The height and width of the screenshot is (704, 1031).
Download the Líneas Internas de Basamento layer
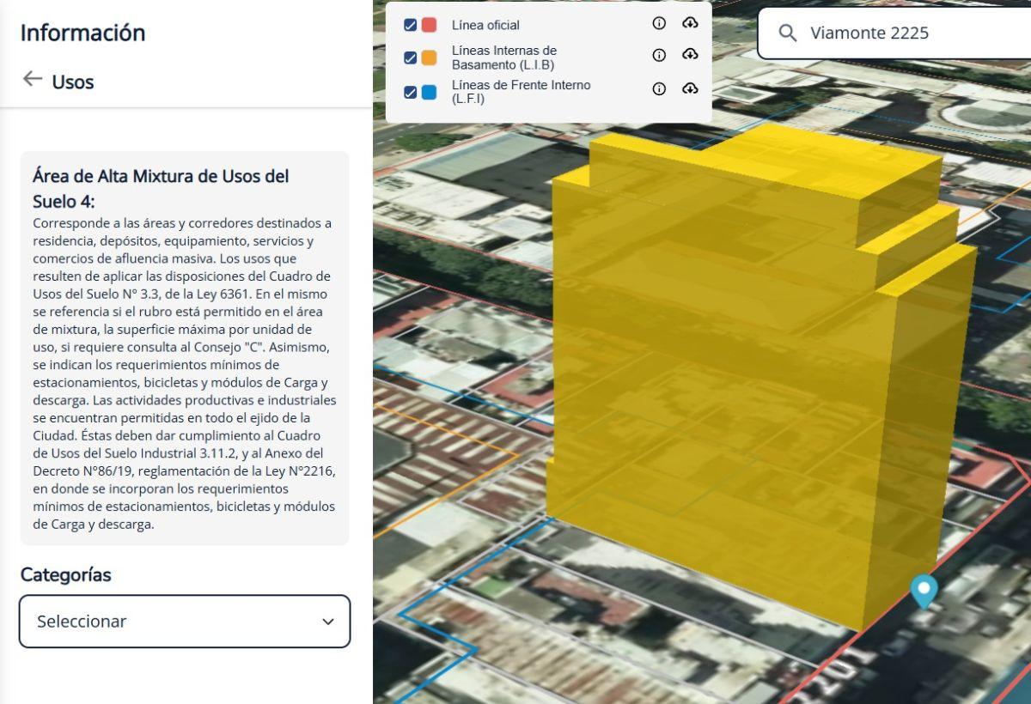pyautogui.click(x=690, y=56)
